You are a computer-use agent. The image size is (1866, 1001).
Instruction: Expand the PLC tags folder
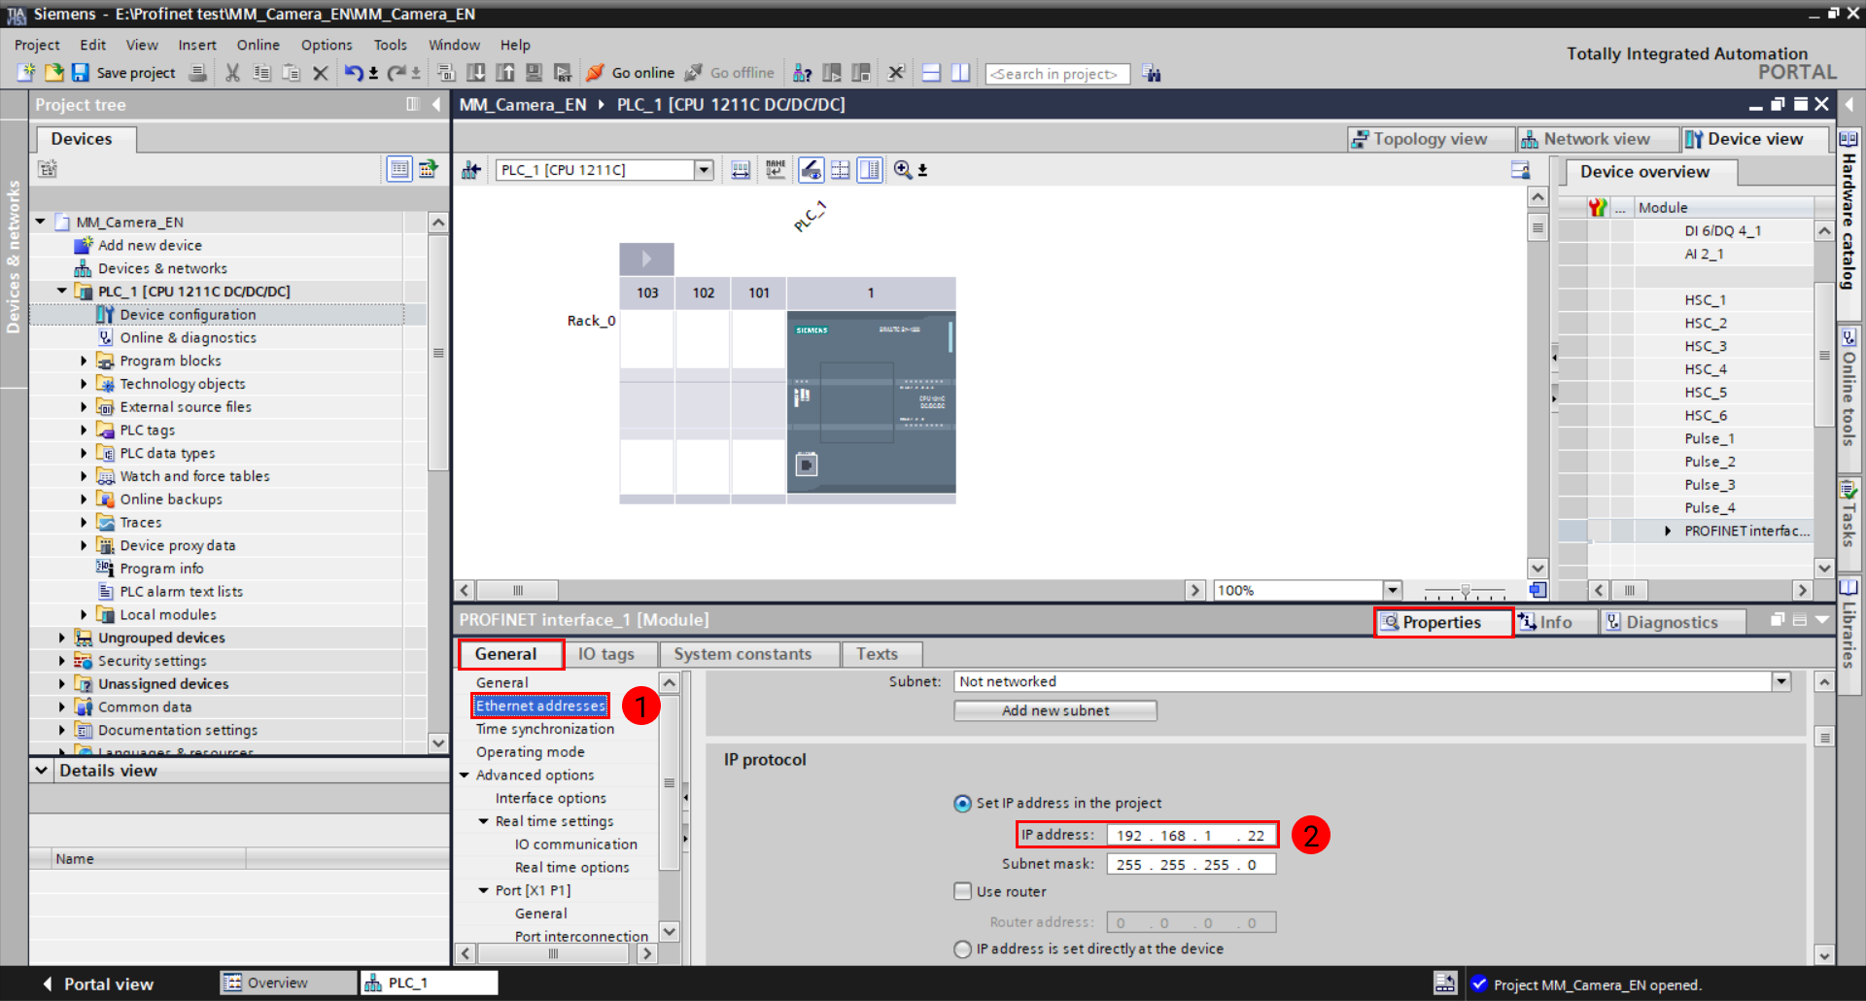point(84,430)
